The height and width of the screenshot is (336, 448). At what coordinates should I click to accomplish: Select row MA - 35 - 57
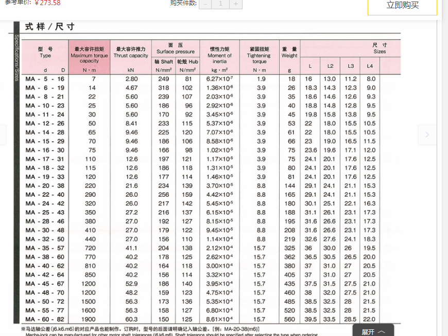point(211,248)
